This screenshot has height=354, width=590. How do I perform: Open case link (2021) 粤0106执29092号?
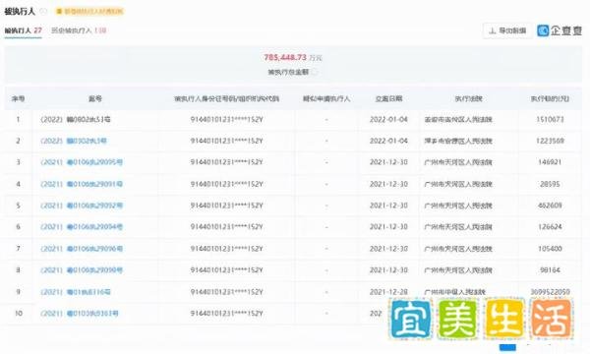coord(82,206)
